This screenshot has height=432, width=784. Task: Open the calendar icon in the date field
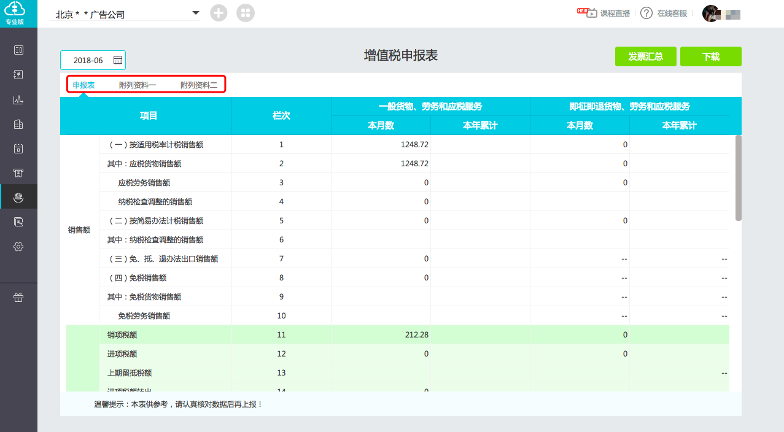tap(118, 60)
